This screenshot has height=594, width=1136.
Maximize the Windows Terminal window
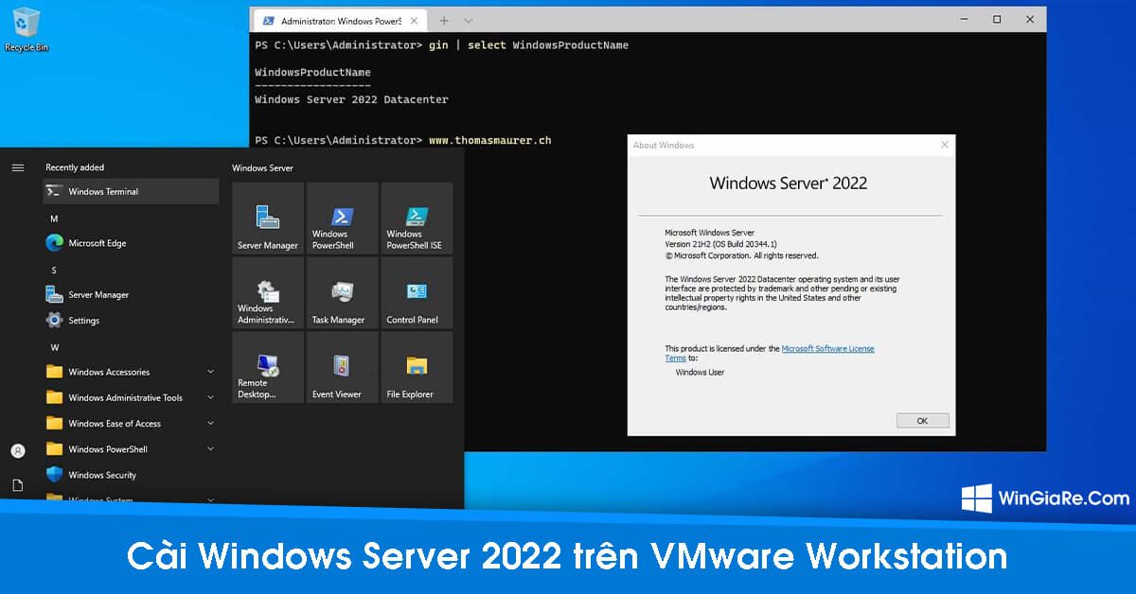(x=997, y=19)
